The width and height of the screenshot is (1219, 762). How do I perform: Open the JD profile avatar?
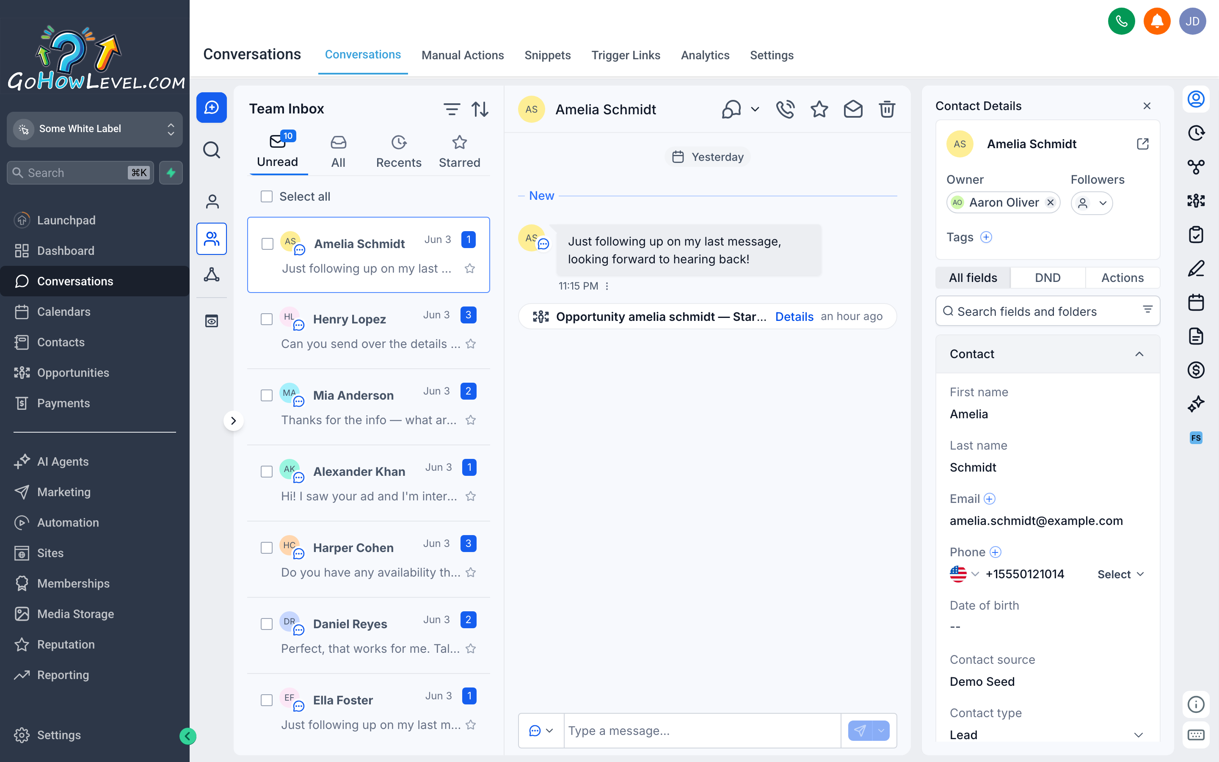click(x=1192, y=21)
